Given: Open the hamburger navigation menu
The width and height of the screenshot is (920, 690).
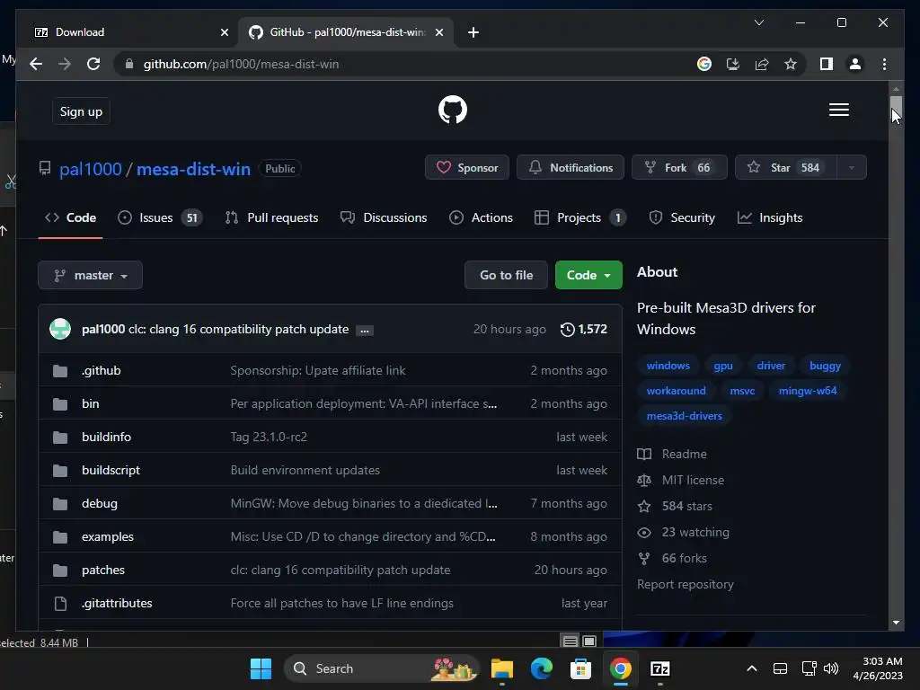Looking at the screenshot, I should (x=838, y=110).
